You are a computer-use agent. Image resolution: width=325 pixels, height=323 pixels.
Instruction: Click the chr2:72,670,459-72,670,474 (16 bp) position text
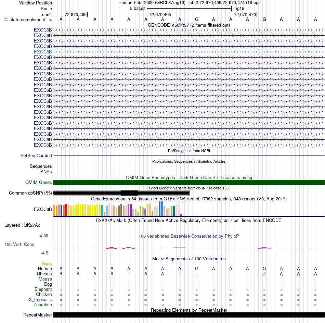click(224, 3)
